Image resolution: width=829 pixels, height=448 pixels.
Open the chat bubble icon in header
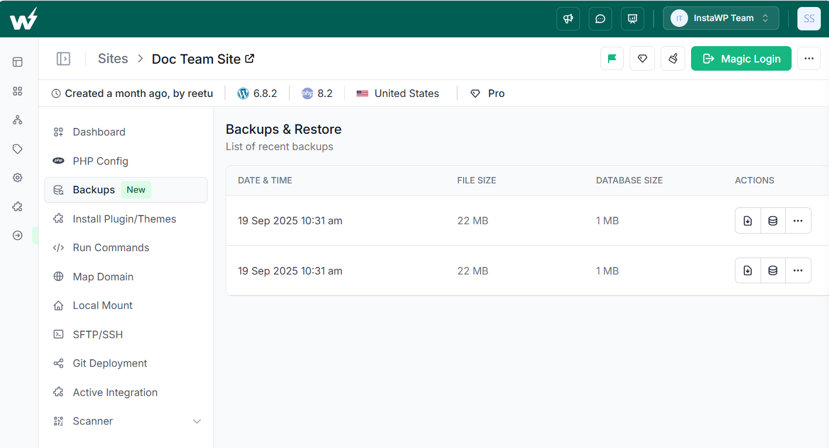click(600, 19)
